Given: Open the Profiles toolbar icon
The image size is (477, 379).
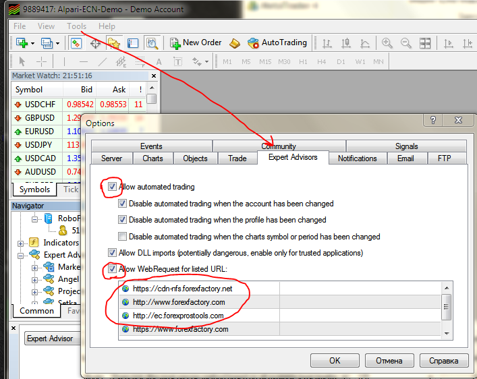Looking at the screenshot, I should pyautogui.click(x=47, y=43).
